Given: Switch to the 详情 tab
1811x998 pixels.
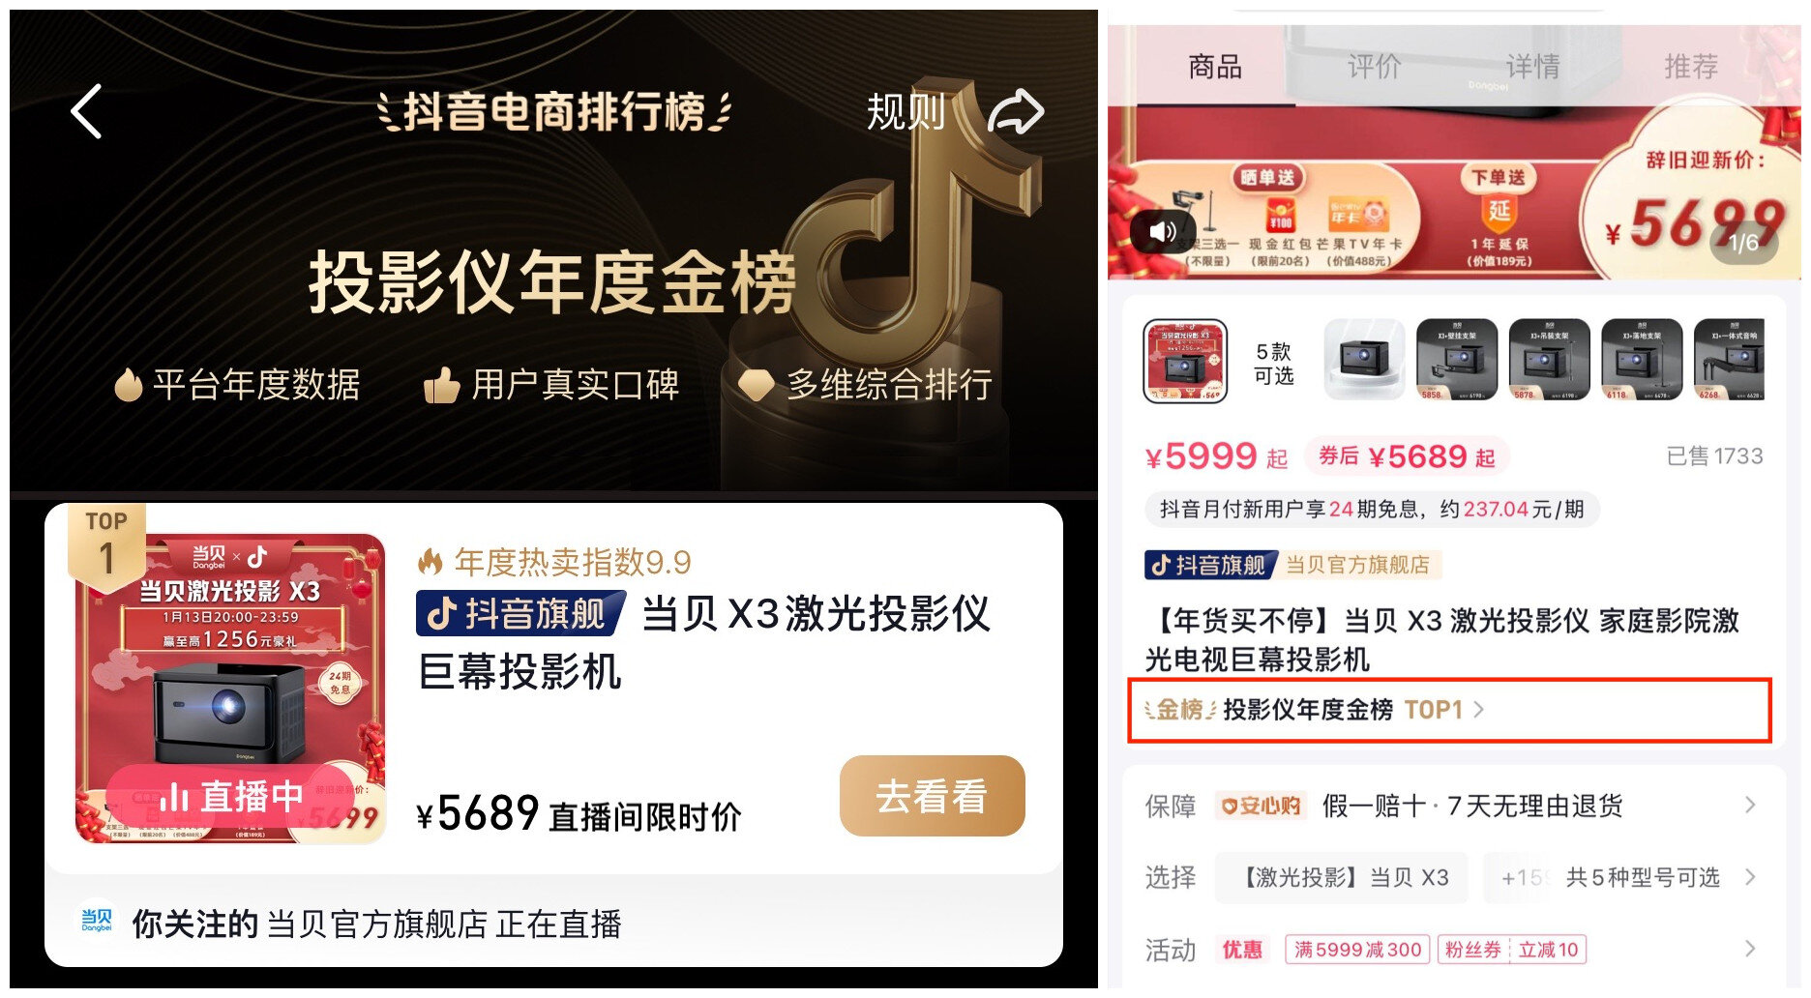Looking at the screenshot, I should (x=1532, y=67).
